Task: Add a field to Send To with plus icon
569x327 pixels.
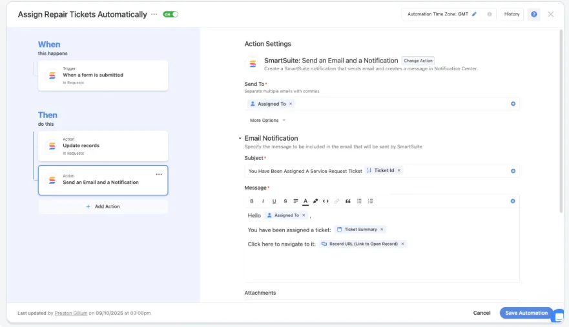Action: coord(513,104)
